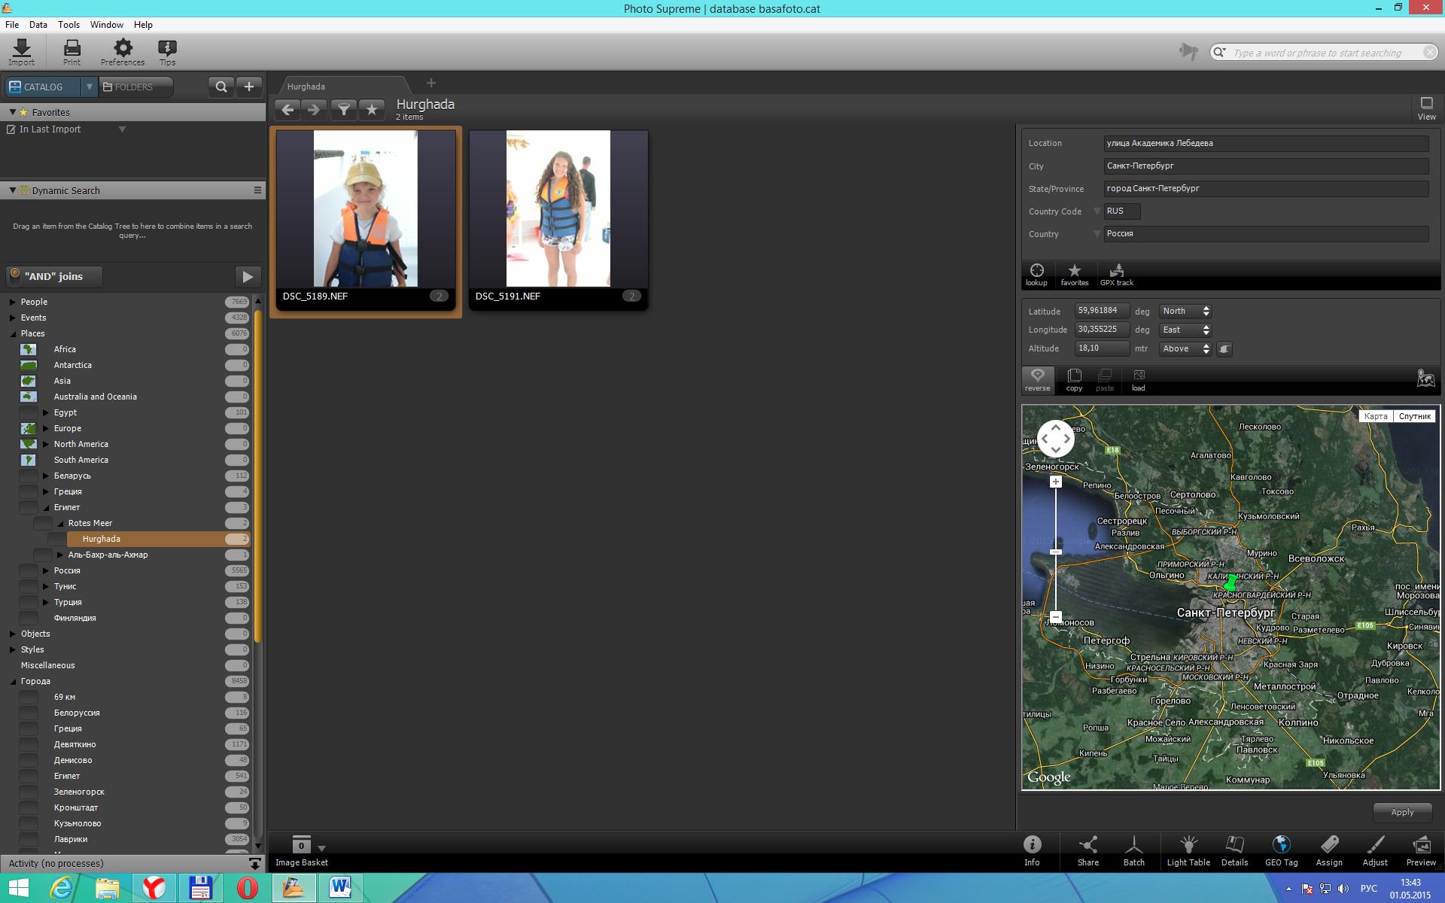This screenshot has height=903, width=1445.
Task: Open the Data menu
Action: tap(38, 25)
